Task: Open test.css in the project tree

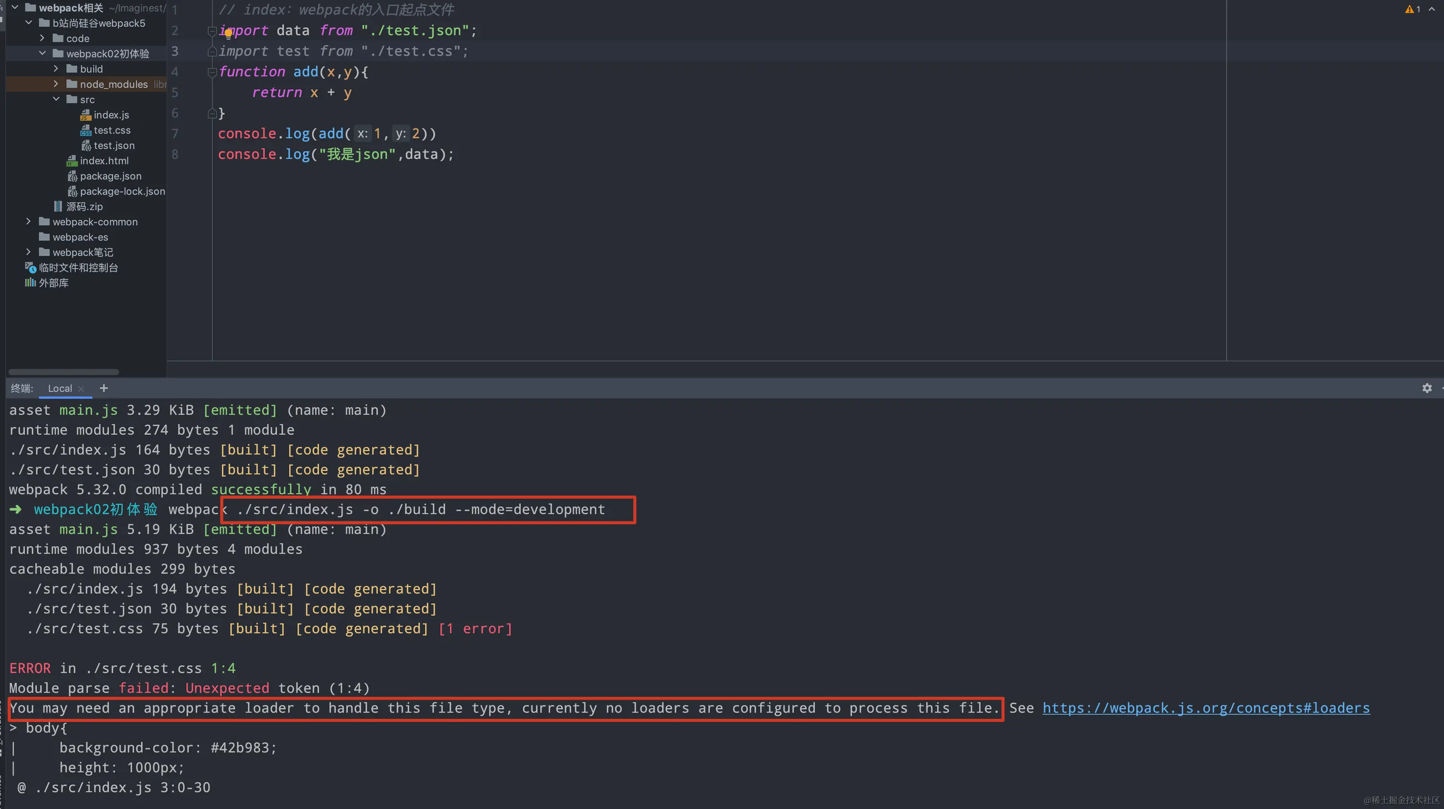Action: pos(112,130)
